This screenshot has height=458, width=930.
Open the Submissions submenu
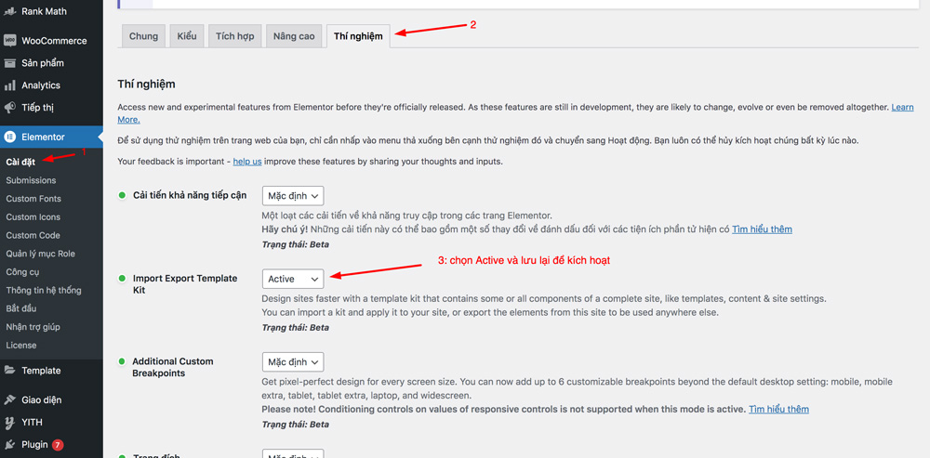click(x=31, y=180)
